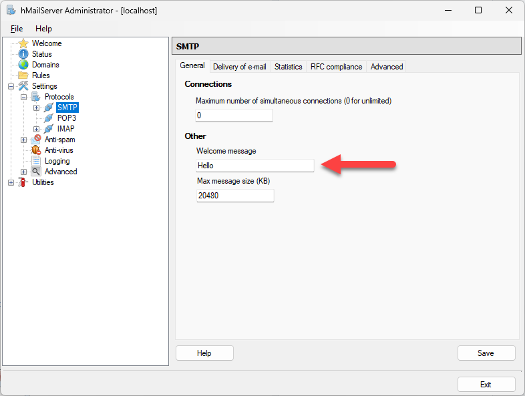525x396 pixels.
Task: Click the SMTP plug icon
Action: [49, 108]
